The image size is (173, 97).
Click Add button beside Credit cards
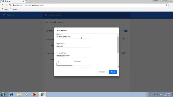pyautogui.click(x=123, y=53)
